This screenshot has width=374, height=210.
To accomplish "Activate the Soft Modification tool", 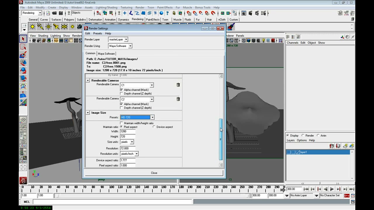I will (x=23, y=94).
